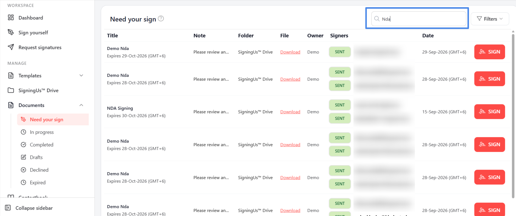
Task: Download the Demo Nda expiring 29-Oct-2026
Action: click(x=290, y=52)
